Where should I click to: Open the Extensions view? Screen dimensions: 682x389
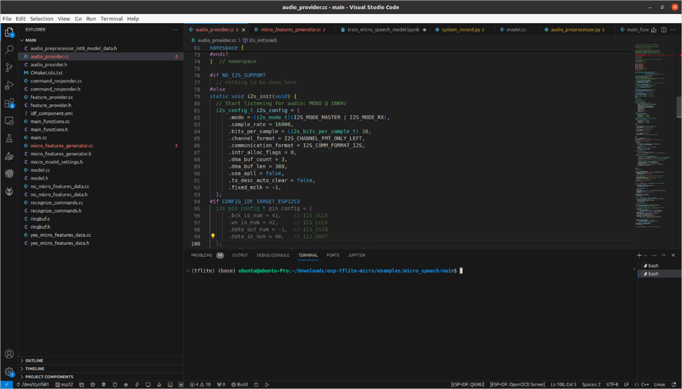9,103
